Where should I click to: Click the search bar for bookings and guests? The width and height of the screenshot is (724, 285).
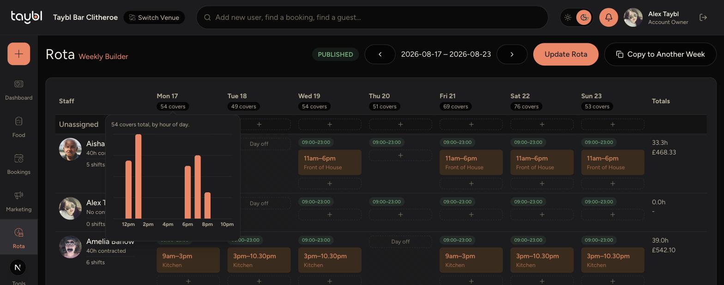point(372,18)
